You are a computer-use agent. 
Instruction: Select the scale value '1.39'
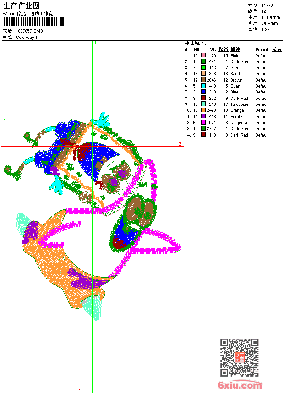pyautogui.click(x=265, y=29)
